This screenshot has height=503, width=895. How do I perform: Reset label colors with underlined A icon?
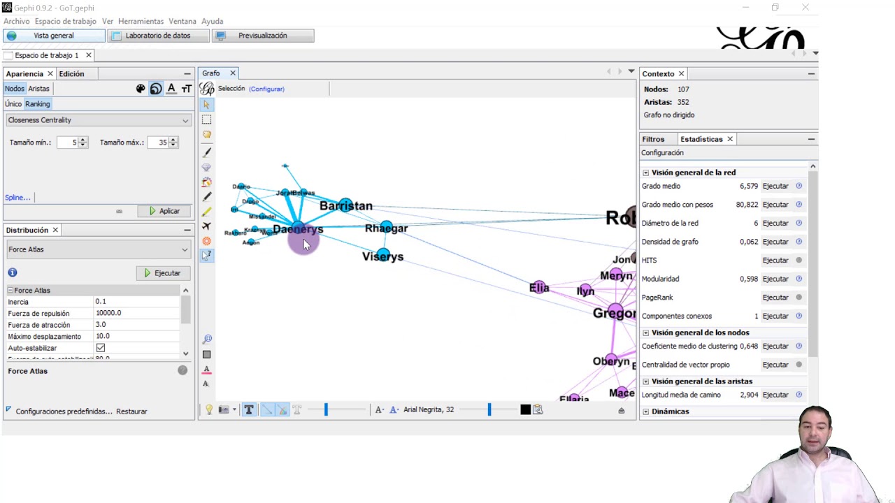(x=206, y=370)
